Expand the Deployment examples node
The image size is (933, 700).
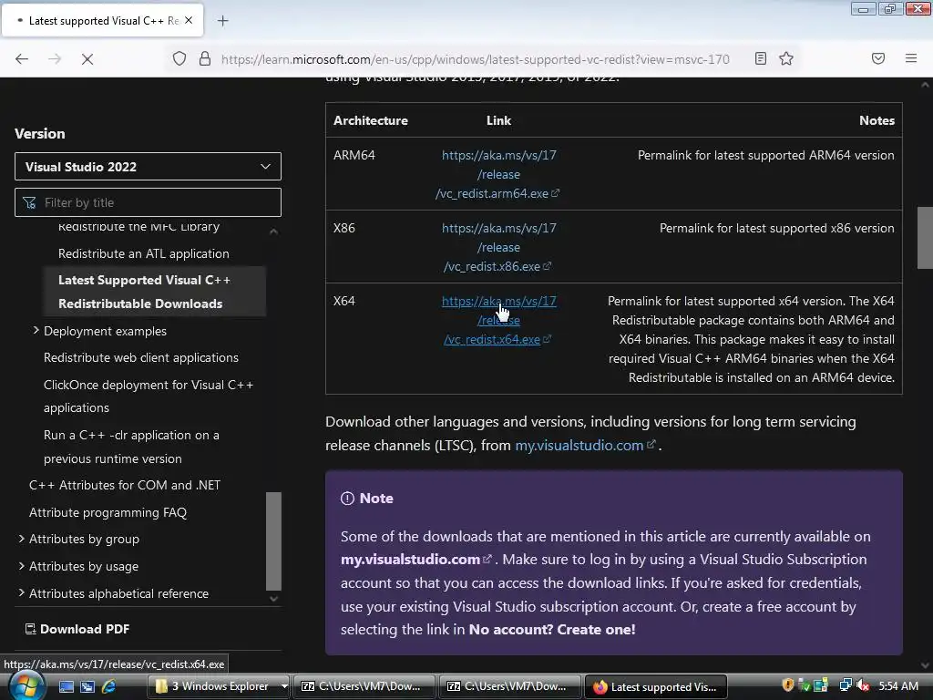click(36, 330)
